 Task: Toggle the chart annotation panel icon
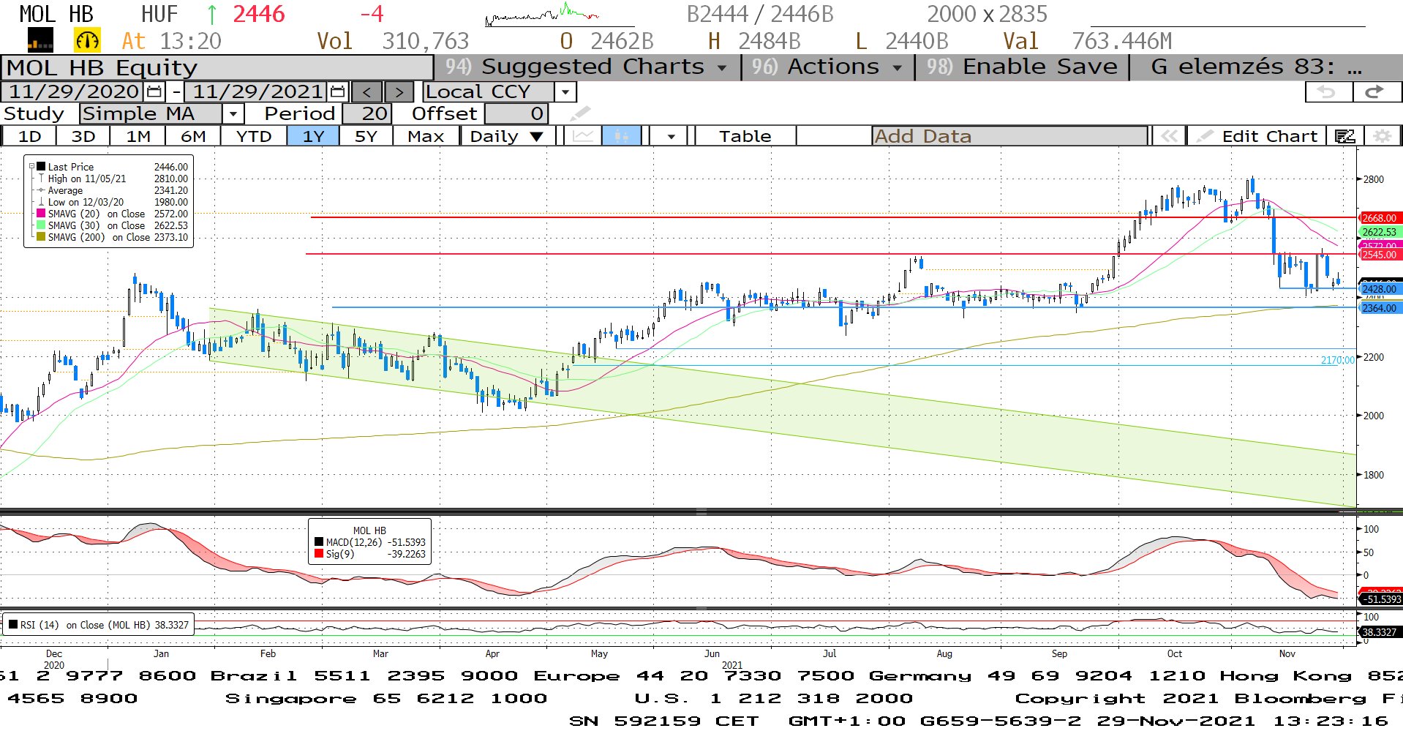(x=1344, y=136)
